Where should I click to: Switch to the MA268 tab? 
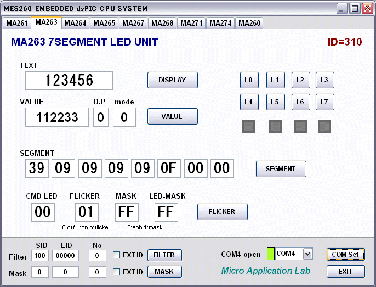[162, 23]
